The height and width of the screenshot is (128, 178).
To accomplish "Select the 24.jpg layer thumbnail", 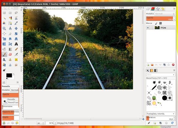I will [157, 28].
